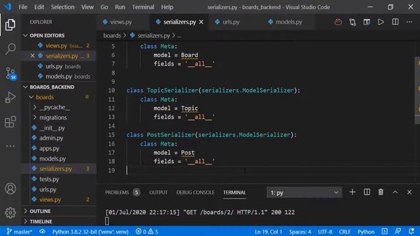This screenshot has height=236, width=420.
Task: Open Run and Debug view
Action: pos(10,98)
